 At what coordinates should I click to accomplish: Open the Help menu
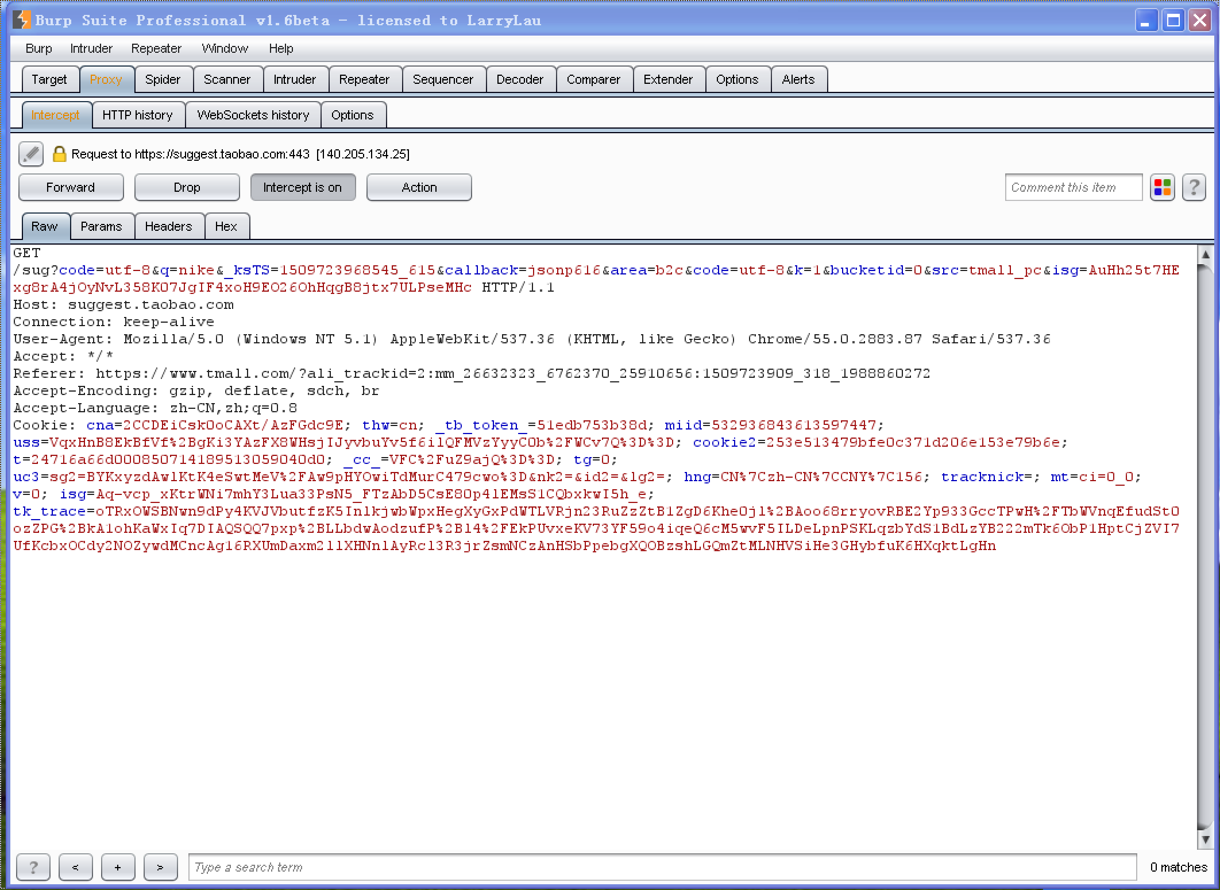(x=281, y=49)
